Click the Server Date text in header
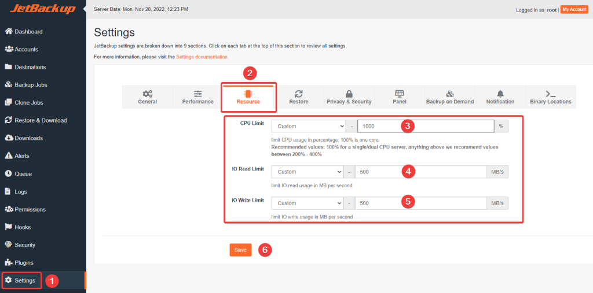The image size is (593, 293). click(x=141, y=9)
